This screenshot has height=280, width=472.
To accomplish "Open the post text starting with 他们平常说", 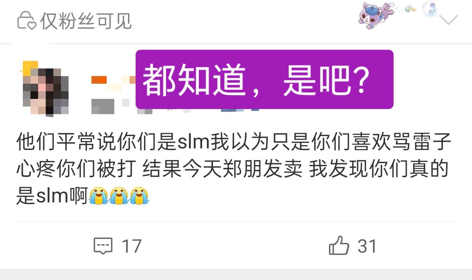I will pyautogui.click(x=234, y=169).
